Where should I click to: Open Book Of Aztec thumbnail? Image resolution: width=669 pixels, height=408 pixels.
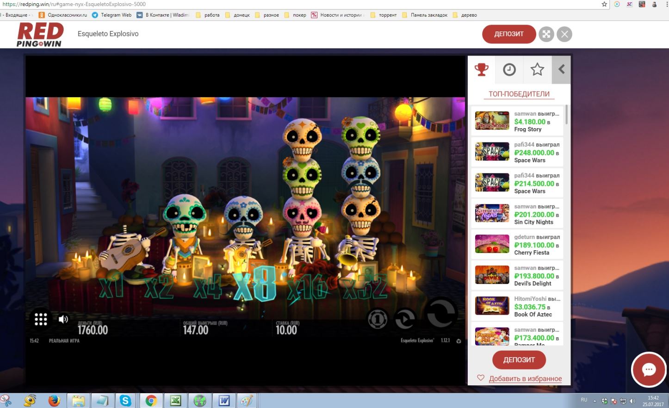[x=492, y=306]
